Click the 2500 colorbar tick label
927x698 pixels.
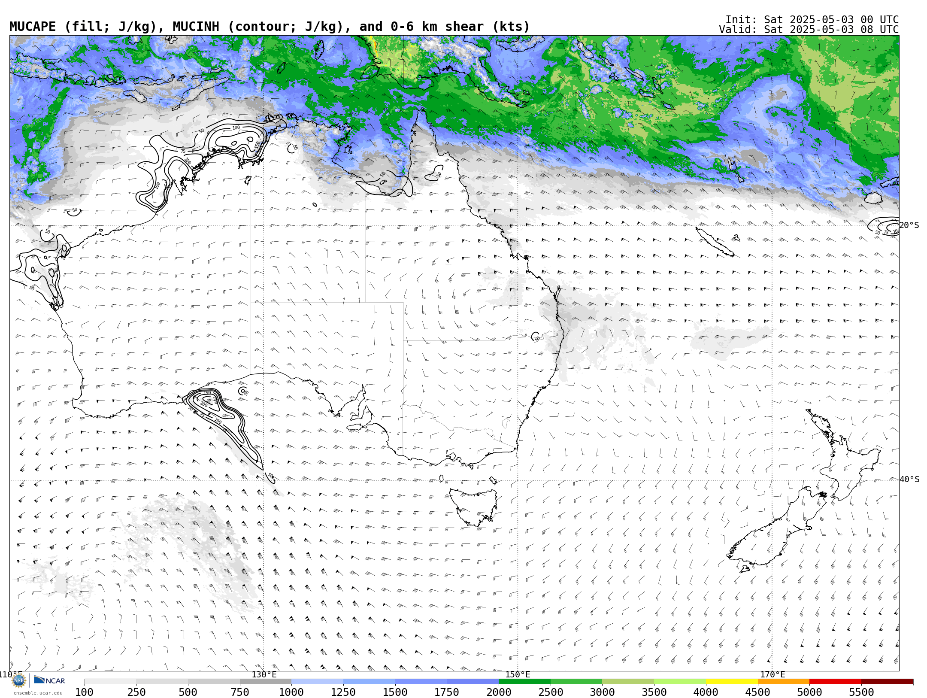pos(551,692)
